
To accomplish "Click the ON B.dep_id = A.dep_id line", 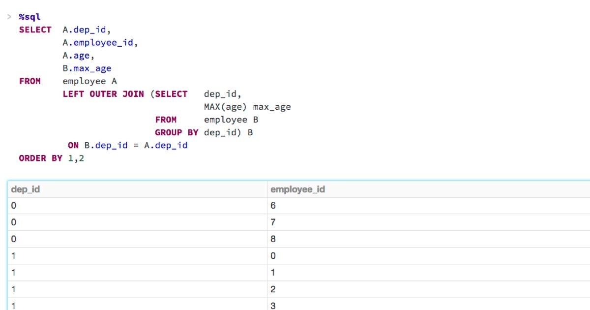I will pyautogui.click(x=128, y=146).
